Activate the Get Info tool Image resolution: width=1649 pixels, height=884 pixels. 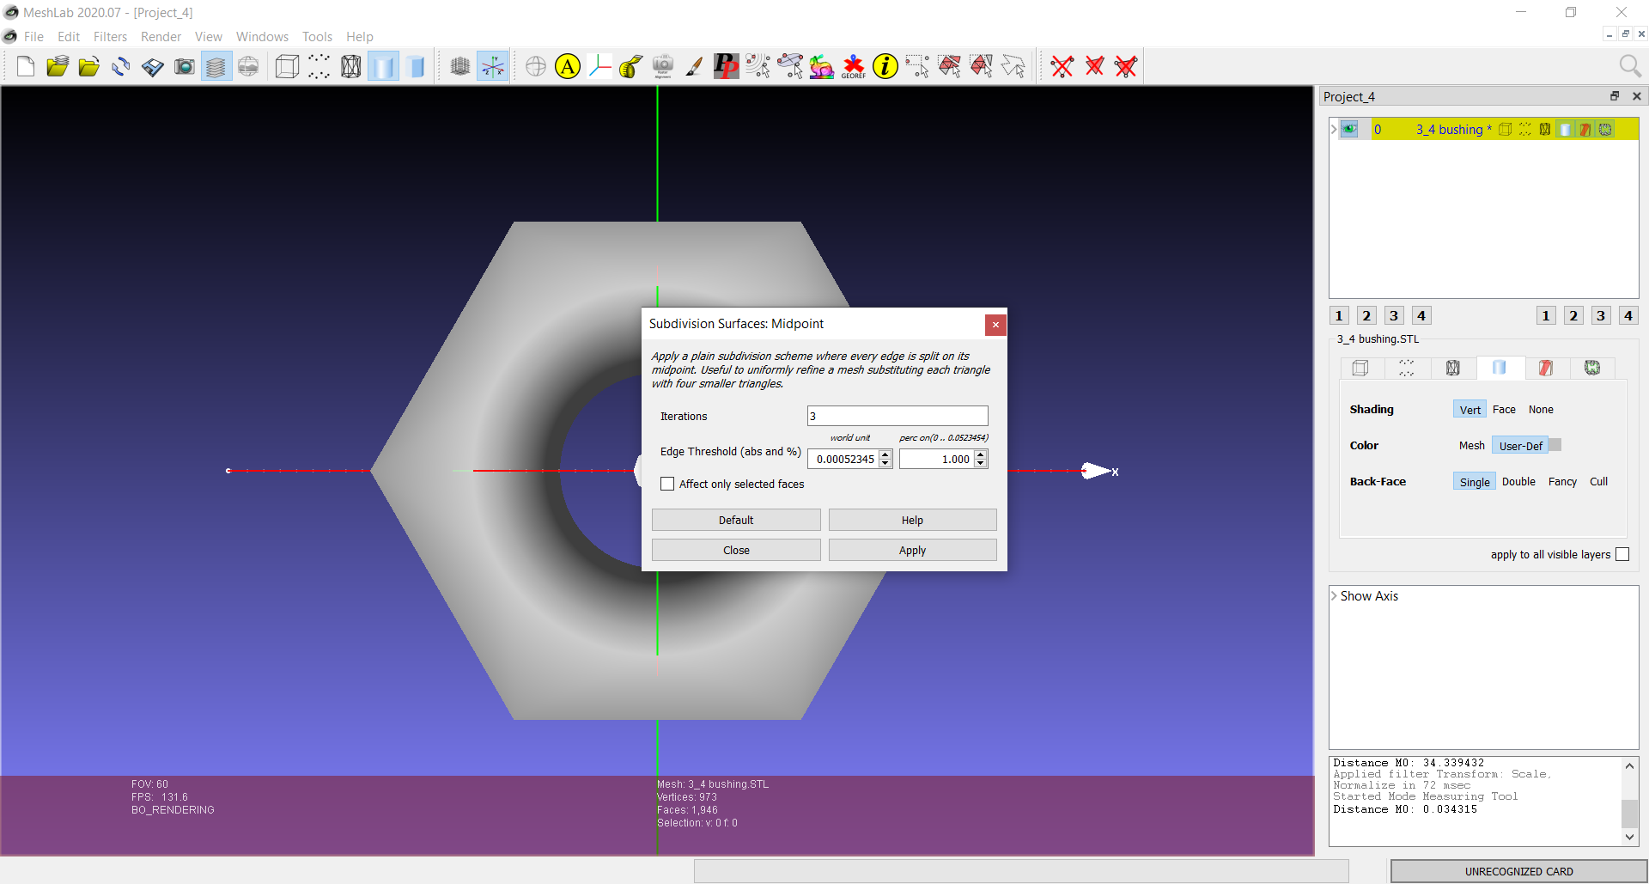click(x=885, y=66)
